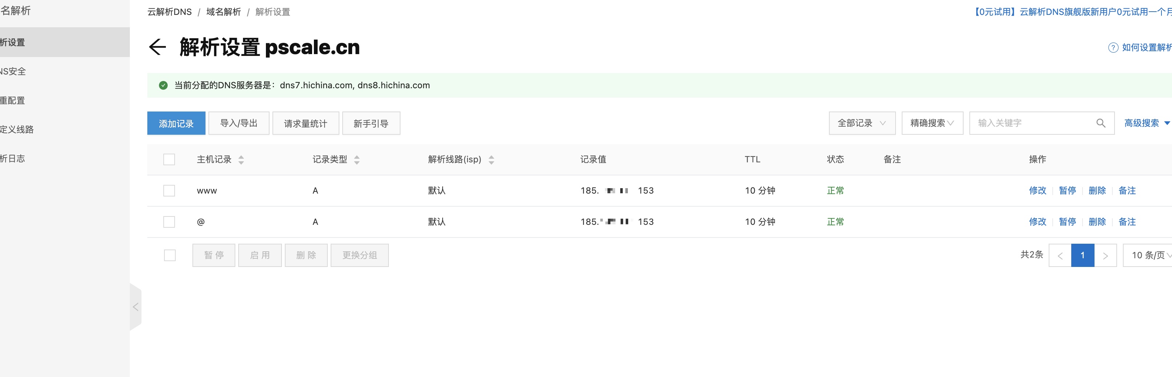The image size is (1172, 377).
Task: Click the batch 启用 button
Action: point(260,255)
